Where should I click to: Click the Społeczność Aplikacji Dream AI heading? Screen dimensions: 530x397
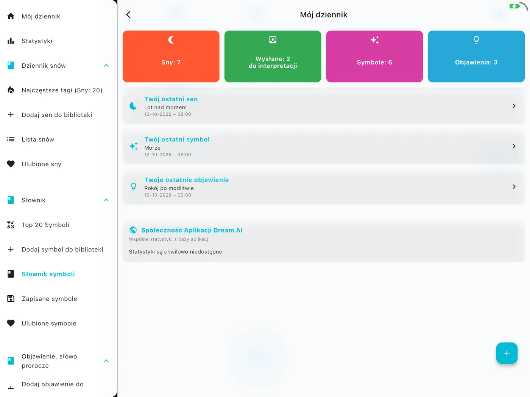[192, 230]
